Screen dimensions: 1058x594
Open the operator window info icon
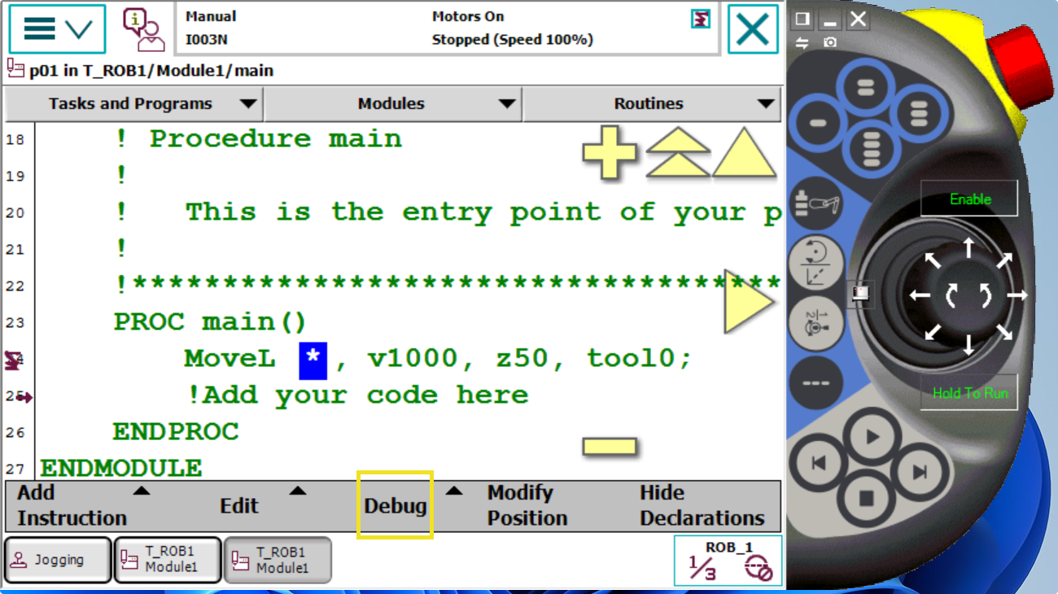[x=143, y=29]
